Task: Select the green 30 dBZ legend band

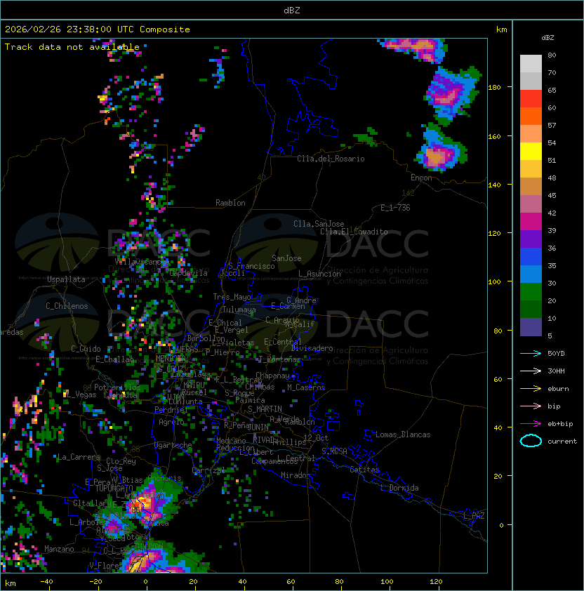Action: 531,291
